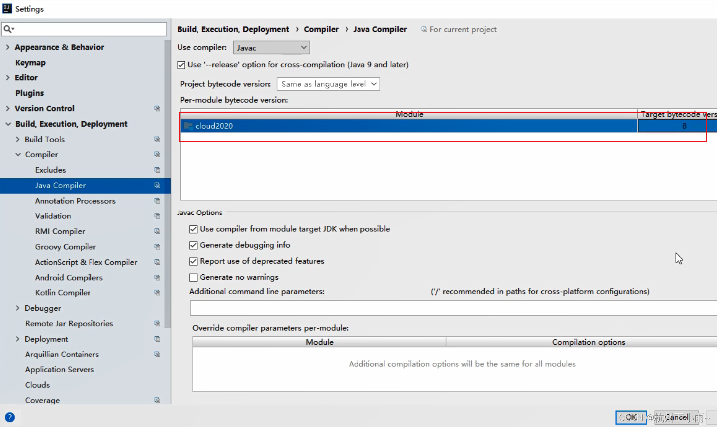Open the Use compiler Javac dropdown

[271, 48]
